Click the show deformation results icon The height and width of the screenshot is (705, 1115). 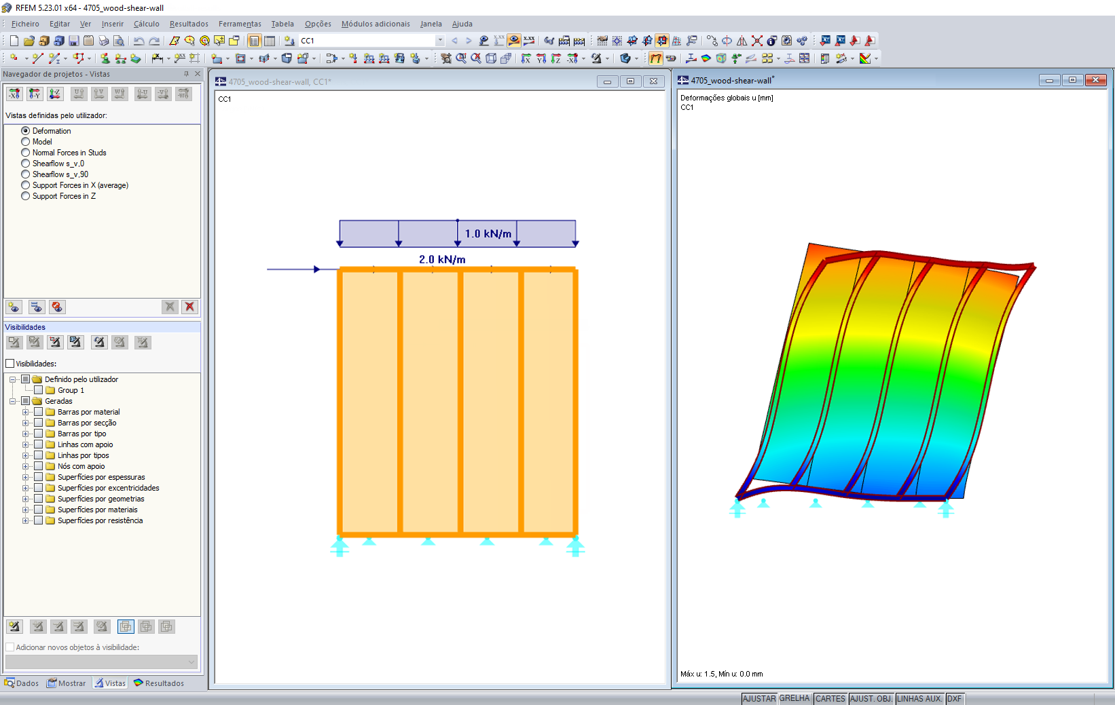[x=655, y=58]
